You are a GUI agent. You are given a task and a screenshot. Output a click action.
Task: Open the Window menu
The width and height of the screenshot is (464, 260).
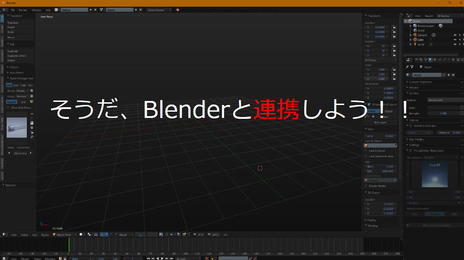[36, 10]
